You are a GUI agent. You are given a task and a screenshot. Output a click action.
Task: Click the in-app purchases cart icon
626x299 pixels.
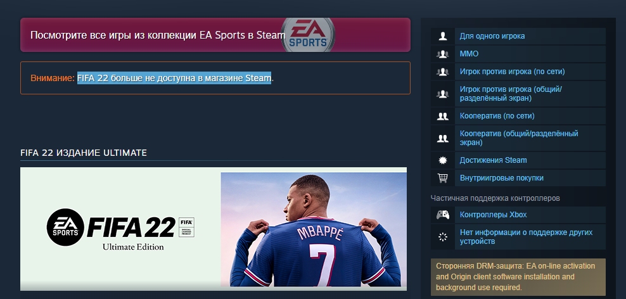442,178
